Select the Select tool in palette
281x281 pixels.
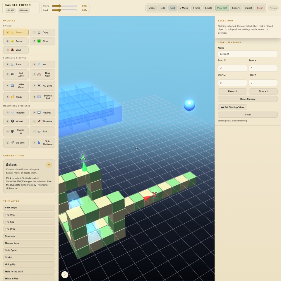[x=16, y=32]
